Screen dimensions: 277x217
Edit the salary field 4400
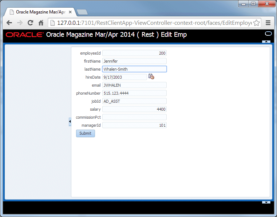coord(134,109)
